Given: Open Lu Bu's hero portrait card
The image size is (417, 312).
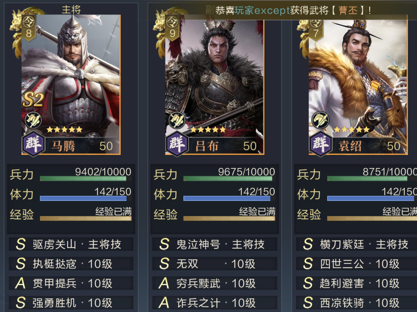Looking at the screenshot, I should click(214, 85).
